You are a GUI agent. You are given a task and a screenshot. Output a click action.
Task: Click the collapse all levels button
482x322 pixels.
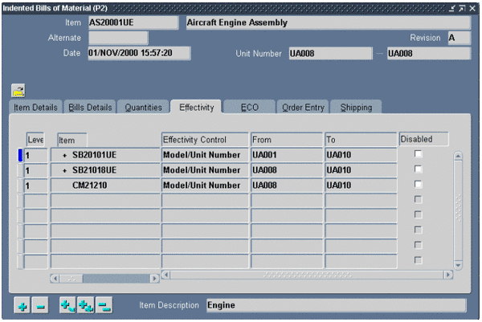coord(104,306)
